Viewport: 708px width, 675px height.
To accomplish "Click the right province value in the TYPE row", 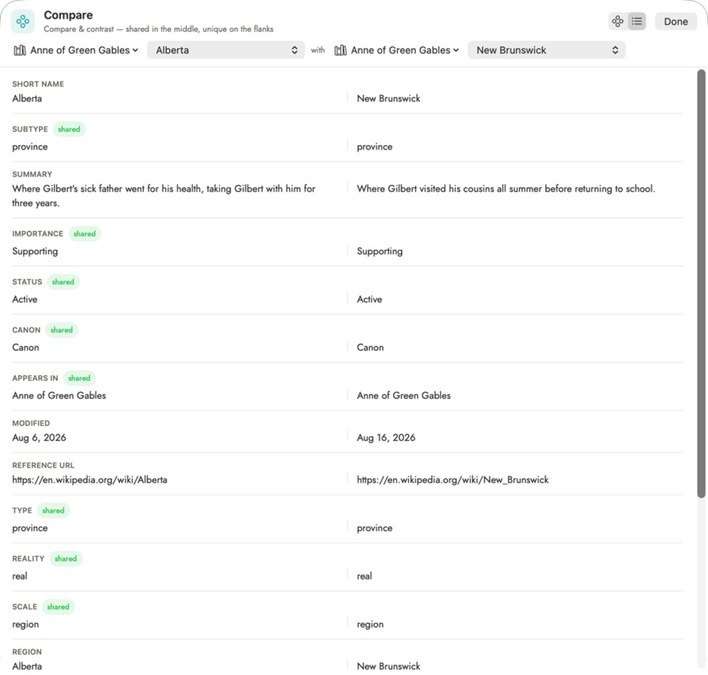I will 375,528.
